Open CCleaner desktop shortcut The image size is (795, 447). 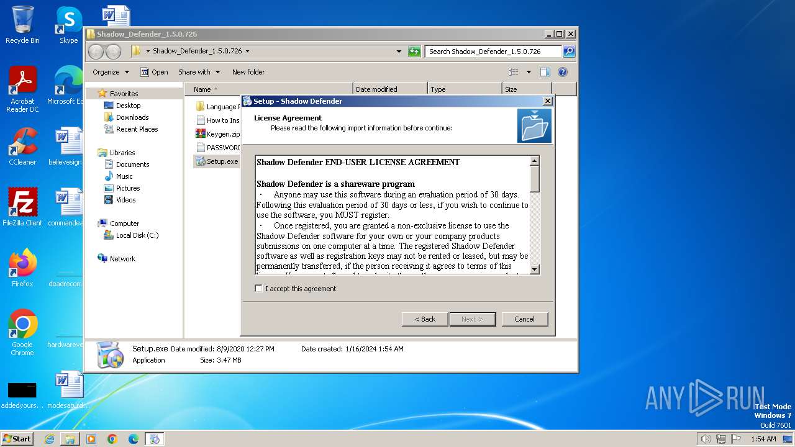tap(22, 147)
